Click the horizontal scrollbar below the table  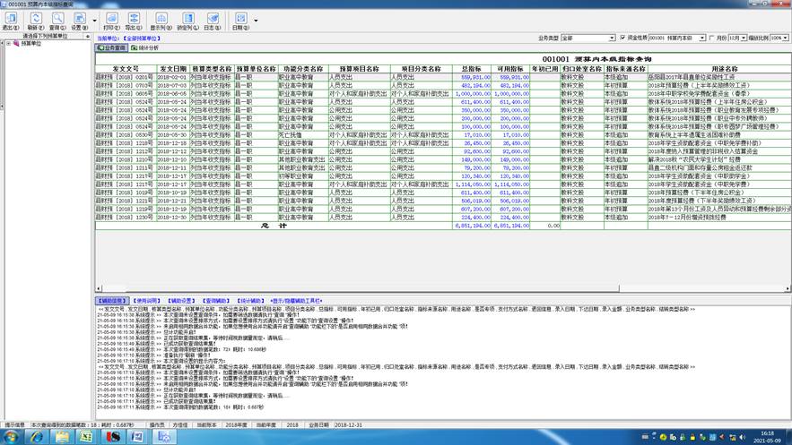pos(442,289)
